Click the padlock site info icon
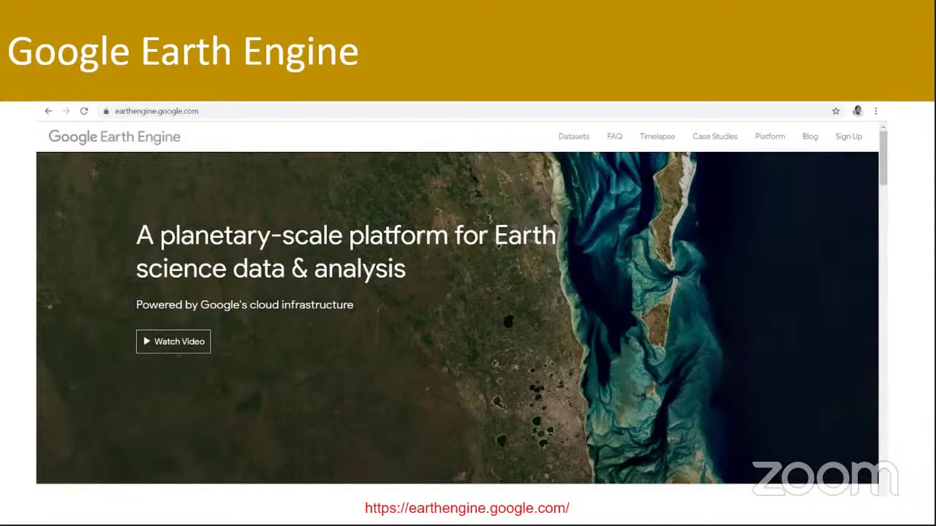The image size is (936, 526). click(106, 111)
